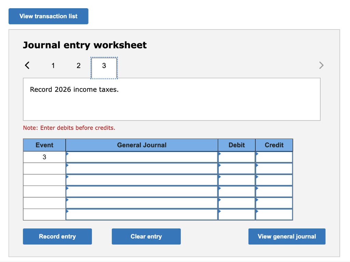350x262 pixels.
Task: Open the View transaction list
Action: [x=48, y=16]
